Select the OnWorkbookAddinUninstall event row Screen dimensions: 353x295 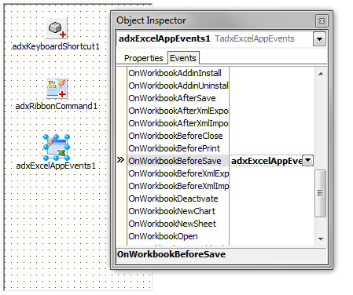[x=178, y=86]
